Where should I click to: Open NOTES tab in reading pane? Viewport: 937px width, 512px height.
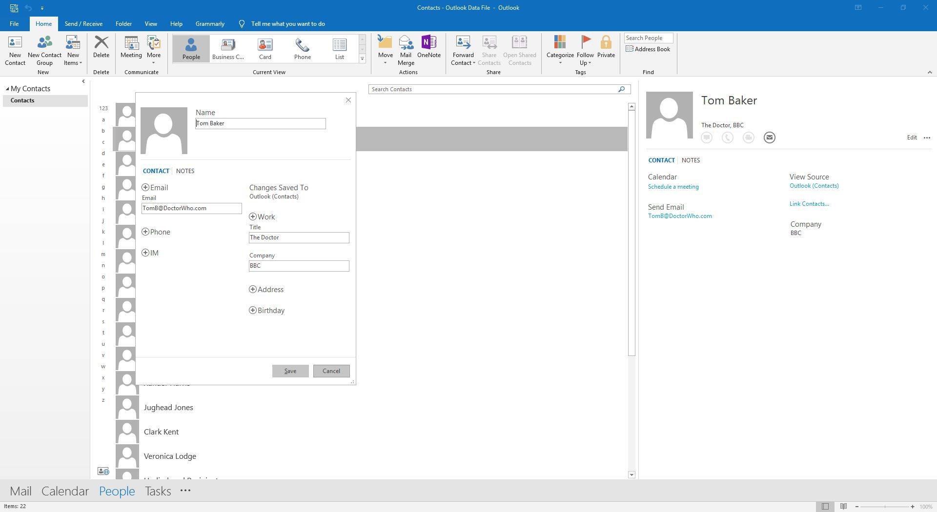point(691,160)
